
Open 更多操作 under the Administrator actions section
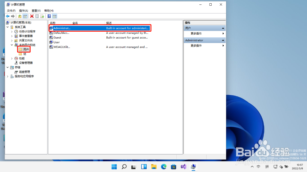(x=196, y=46)
